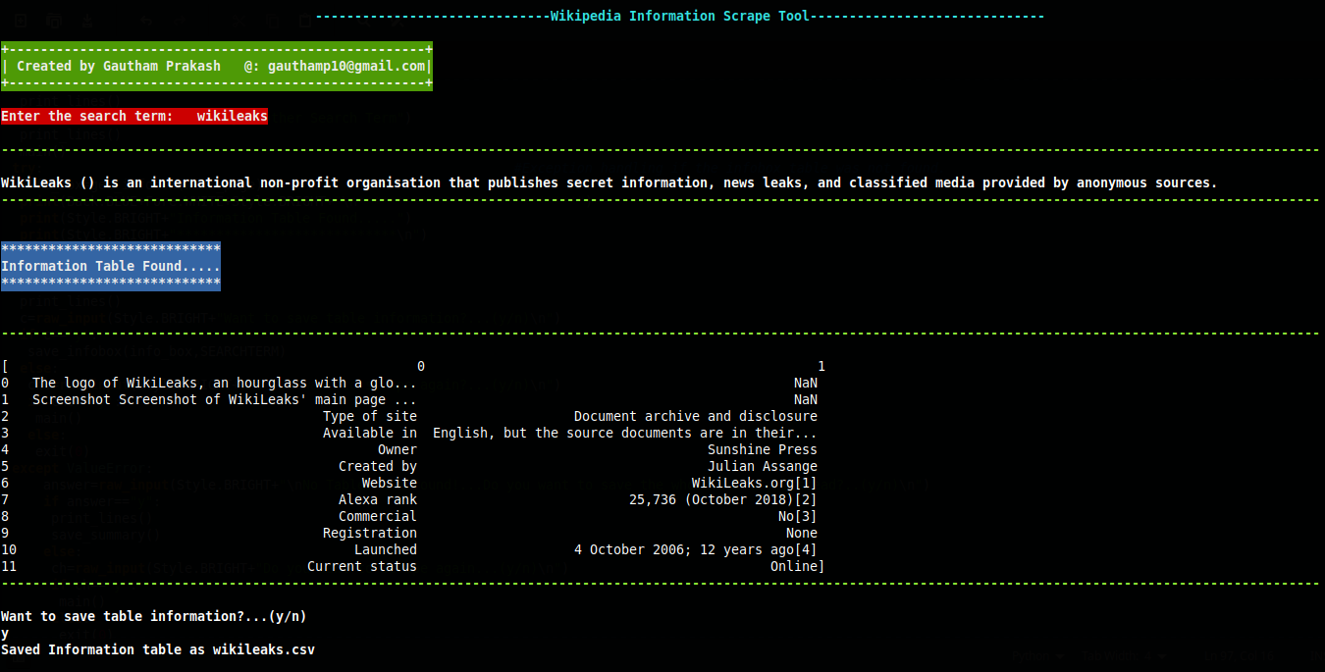This screenshot has height=672, width=1325.
Task: Click the 'Website' label
Action: pyautogui.click(x=390, y=483)
